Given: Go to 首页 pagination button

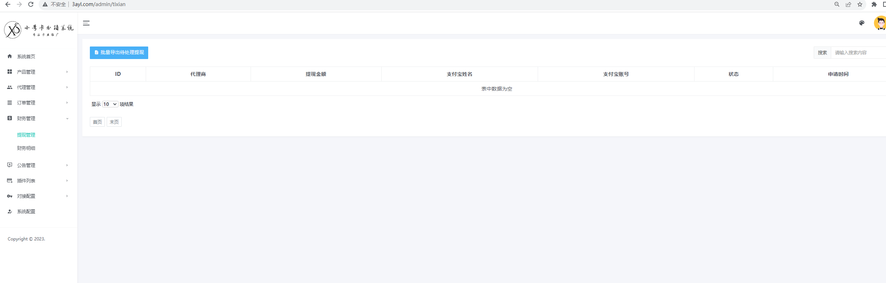Looking at the screenshot, I should [x=97, y=122].
